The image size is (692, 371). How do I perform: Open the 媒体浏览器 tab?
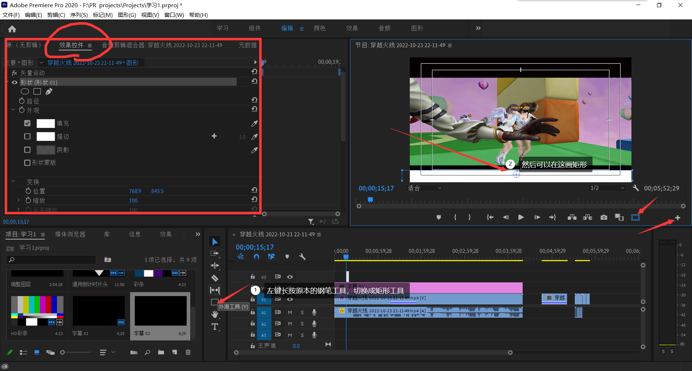tap(70, 234)
